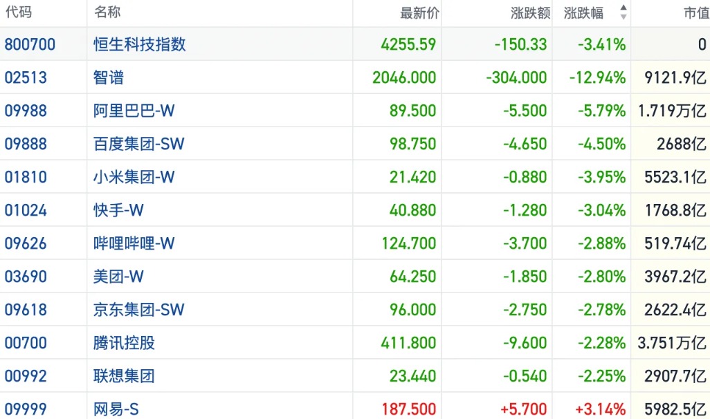Open stock code 09988
This screenshot has width=710, height=419.
26,111
